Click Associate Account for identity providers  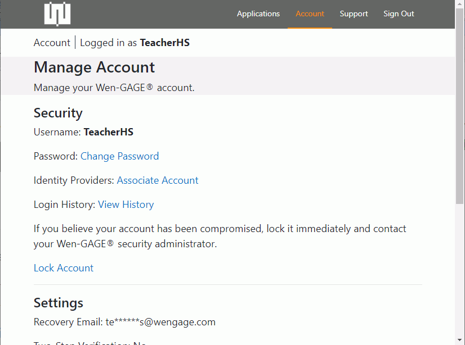(x=158, y=180)
